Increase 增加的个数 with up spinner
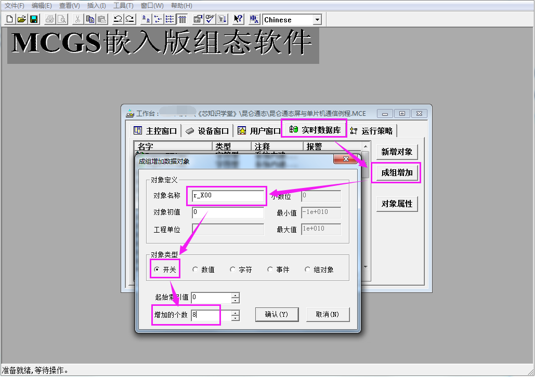The width and height of the screenshot is (535, 377). pos(235,313)
